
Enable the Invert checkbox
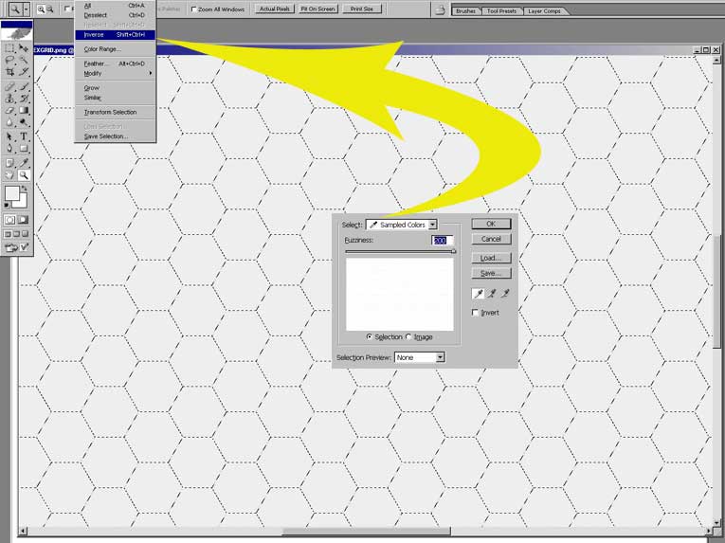[475, 313]
